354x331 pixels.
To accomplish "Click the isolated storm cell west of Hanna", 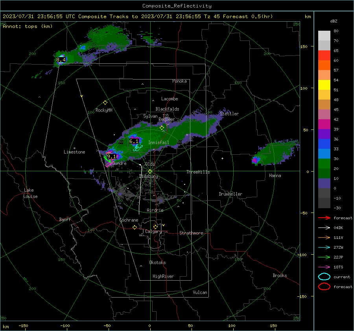I will click(x=256, y=160).
